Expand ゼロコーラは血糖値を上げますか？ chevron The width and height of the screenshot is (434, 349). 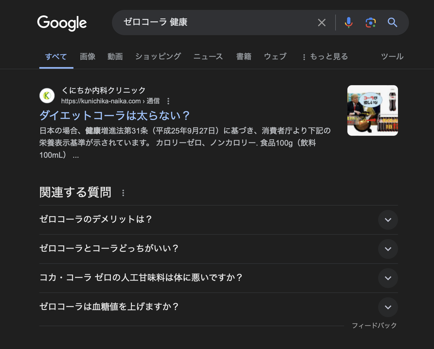pos(388,307)
